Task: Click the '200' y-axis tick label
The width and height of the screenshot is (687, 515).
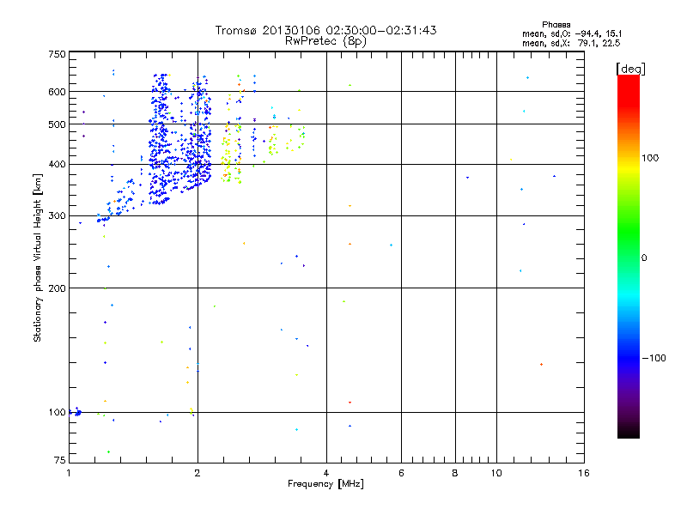Action: (57, 288)
